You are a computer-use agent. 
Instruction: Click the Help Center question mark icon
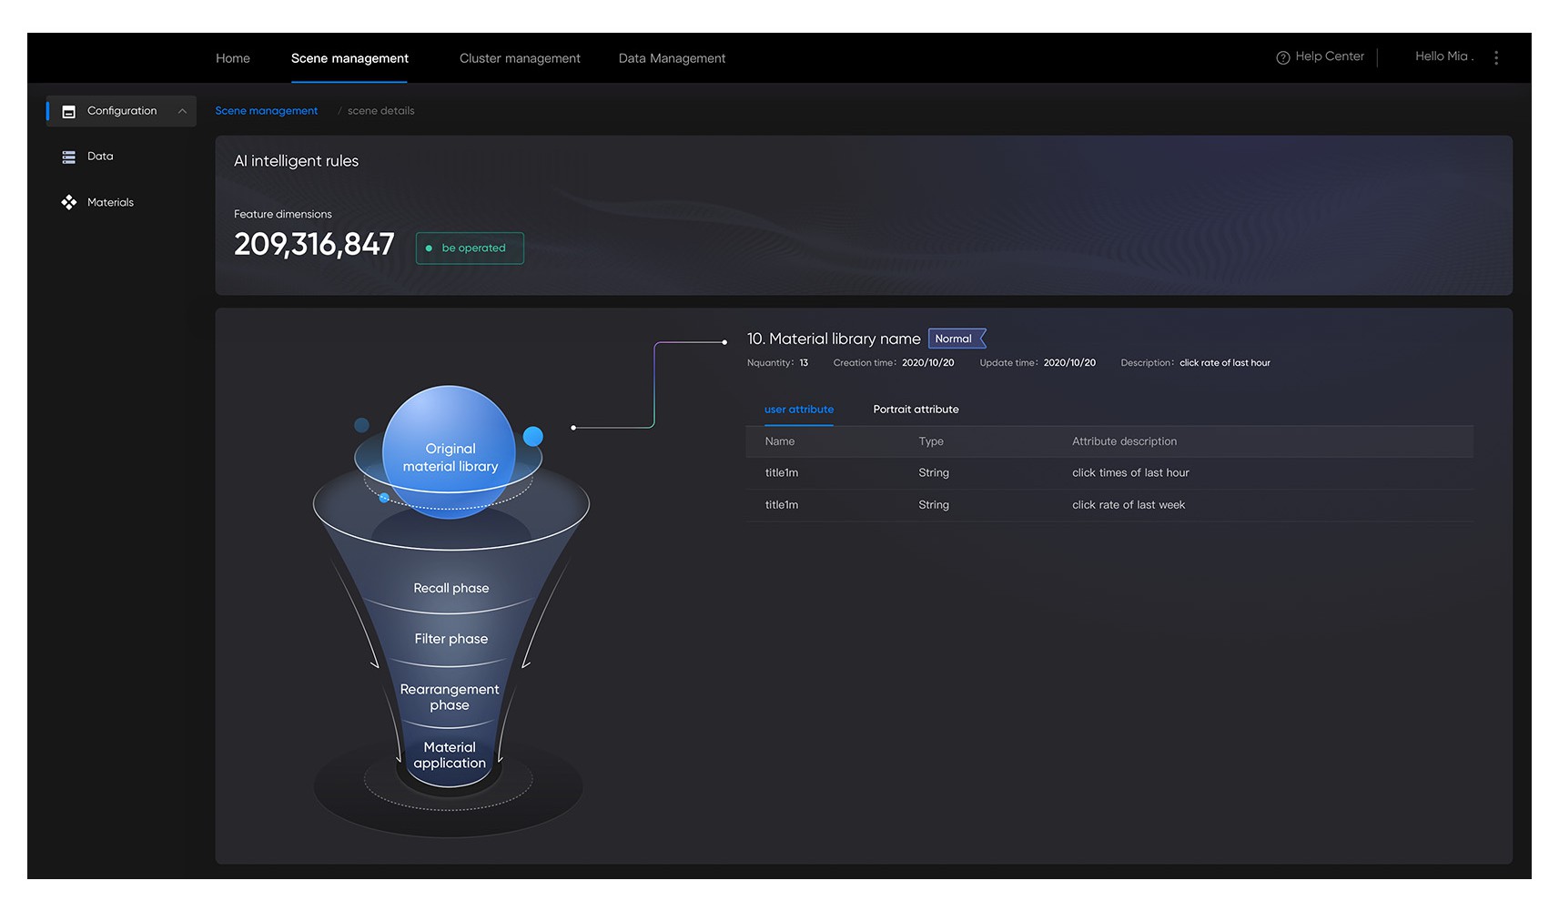tap(1283, 57)
